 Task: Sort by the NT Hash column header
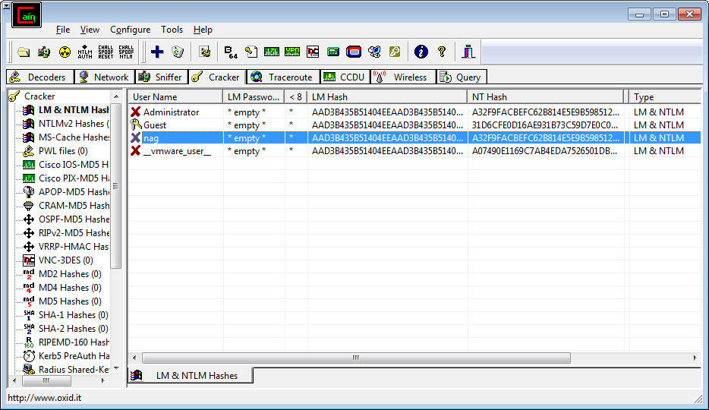point(547,97)
